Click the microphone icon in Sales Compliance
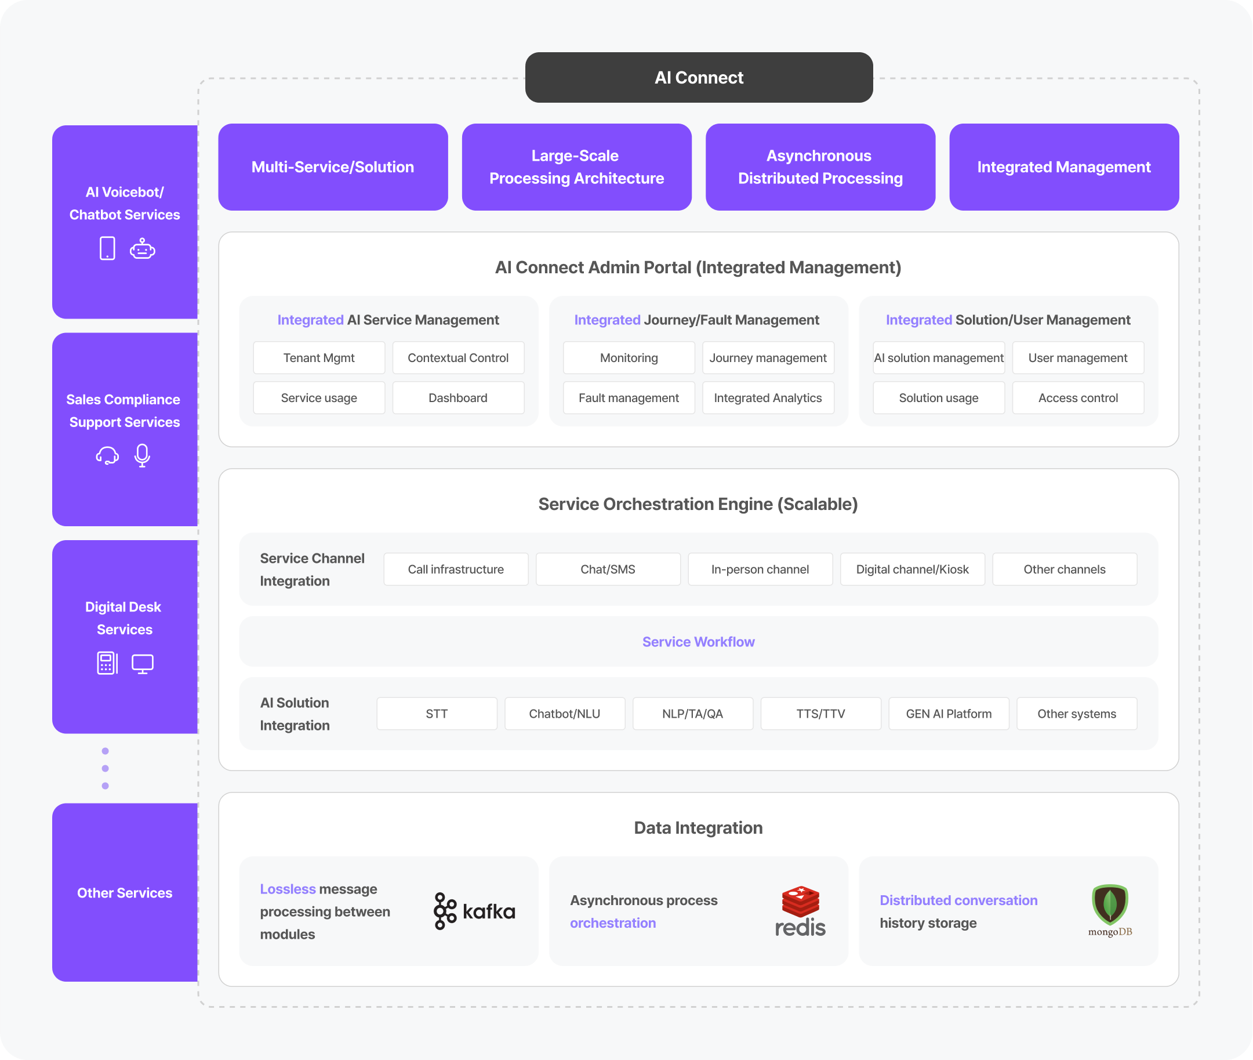 tap(142, 455)
